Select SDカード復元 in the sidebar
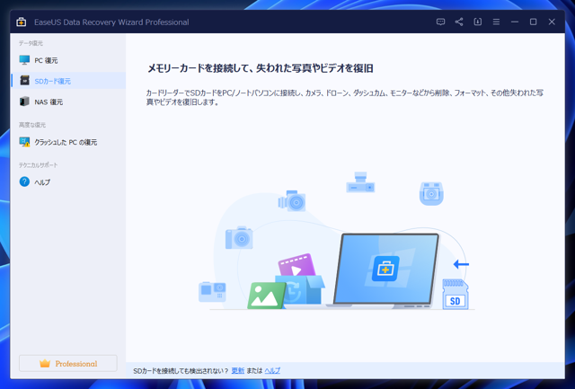 tap(68, 80)
